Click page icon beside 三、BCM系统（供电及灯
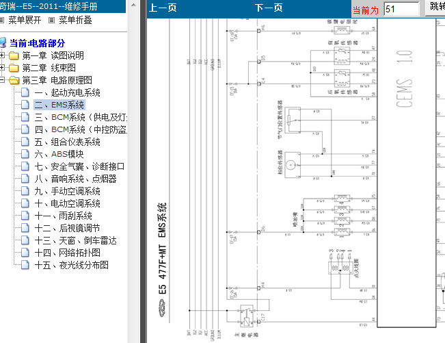Image resolution: width=445 pixels, height=343 pixels. point(25,117)
